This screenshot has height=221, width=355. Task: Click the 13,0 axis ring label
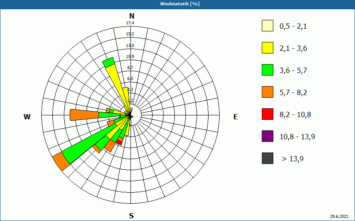(130, 46)
